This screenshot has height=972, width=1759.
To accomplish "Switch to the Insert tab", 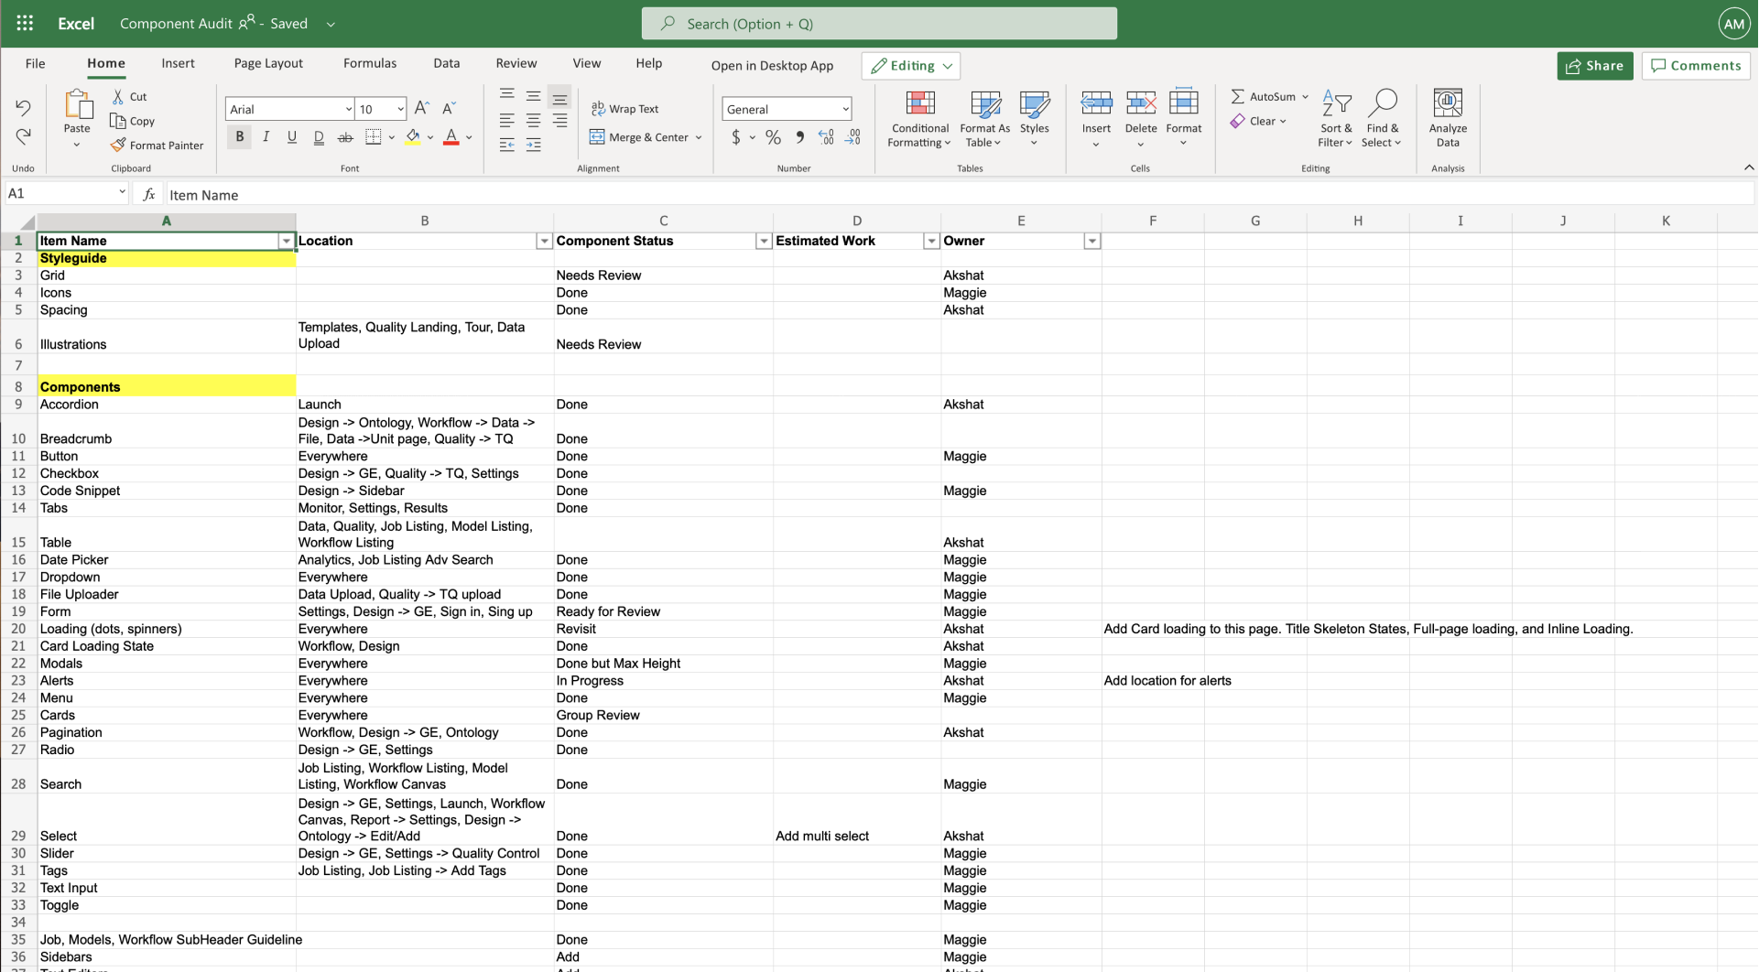I will [178, 63].
